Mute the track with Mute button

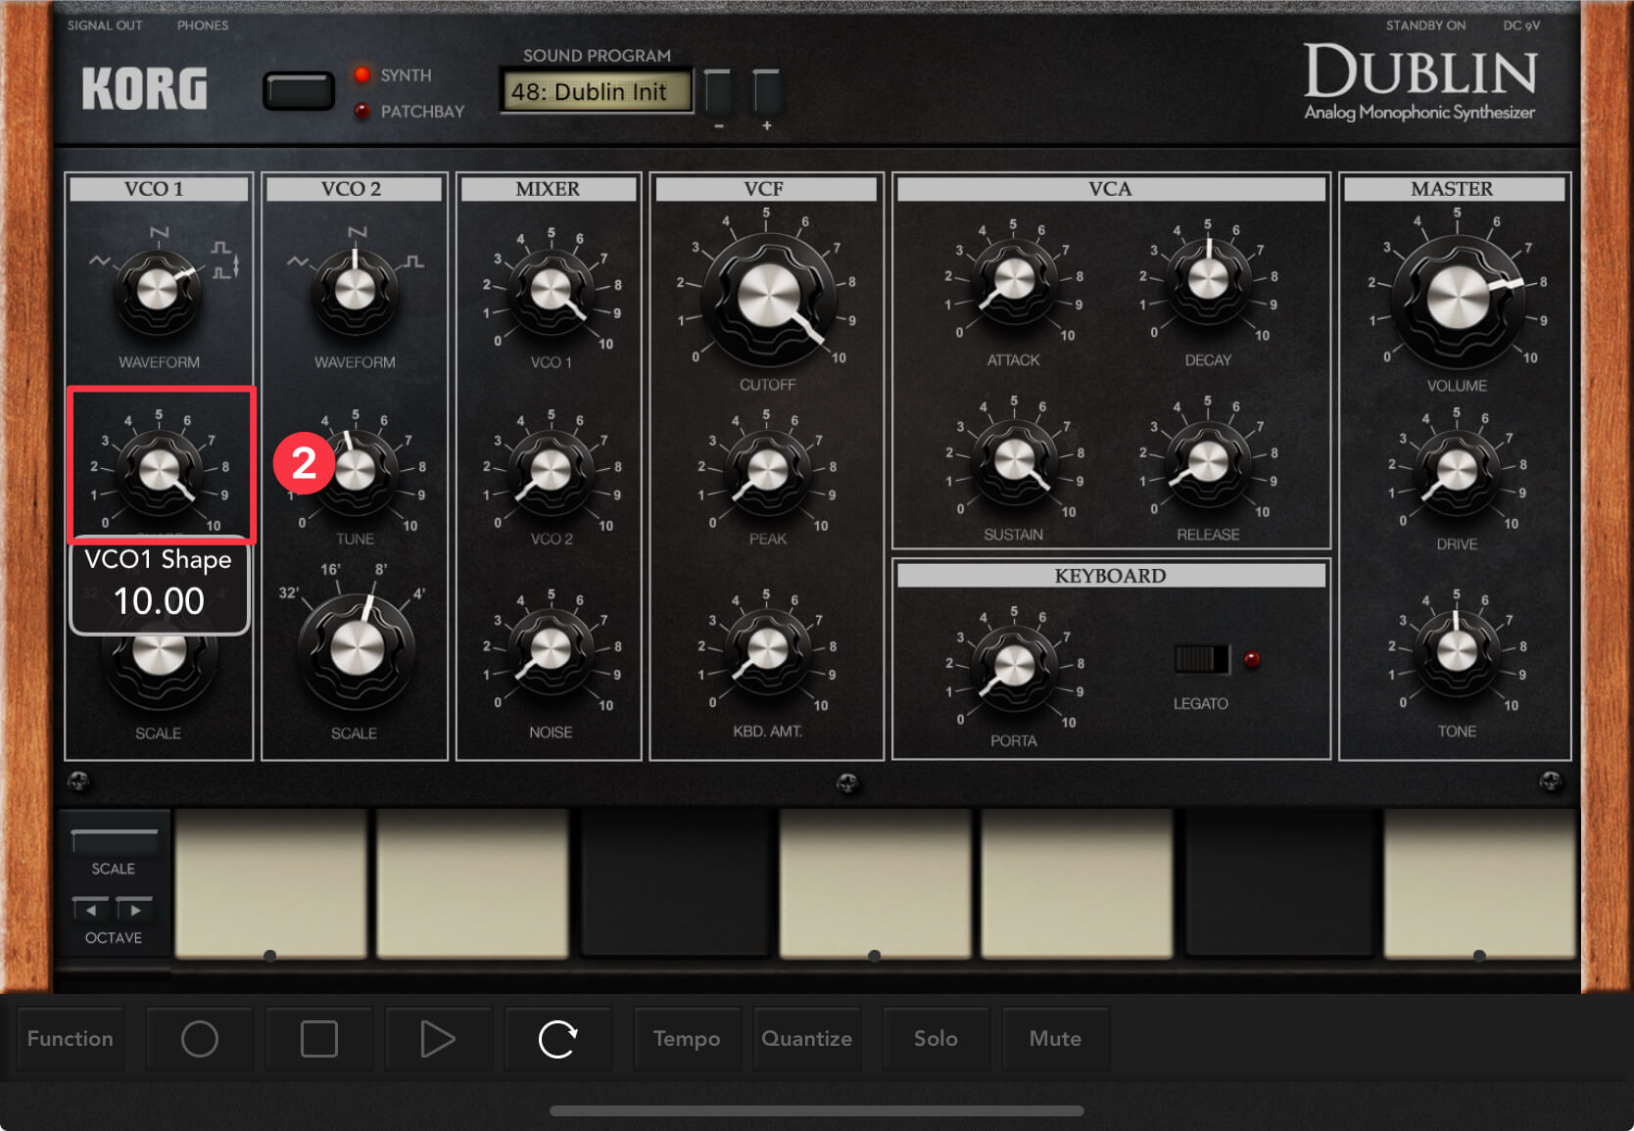pyautogui.click(x=1055, y=1039)
